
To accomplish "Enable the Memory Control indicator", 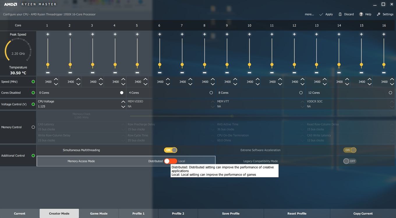I will pyautogui.click(x=33, y=127).
